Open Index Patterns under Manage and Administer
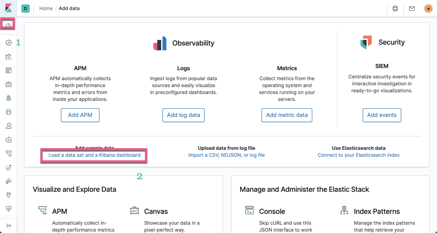This screenshot has height=233, width=437. [x=377, y=211]
